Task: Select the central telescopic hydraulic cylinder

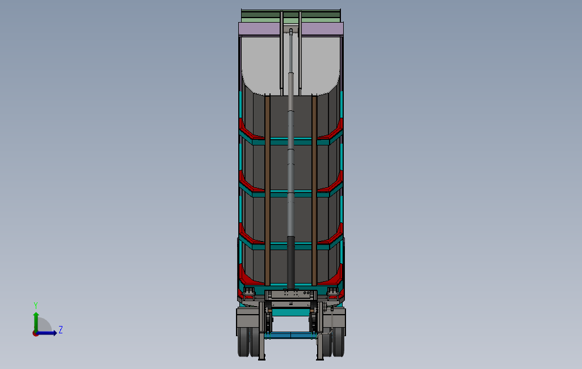Action: pos(290,159)
